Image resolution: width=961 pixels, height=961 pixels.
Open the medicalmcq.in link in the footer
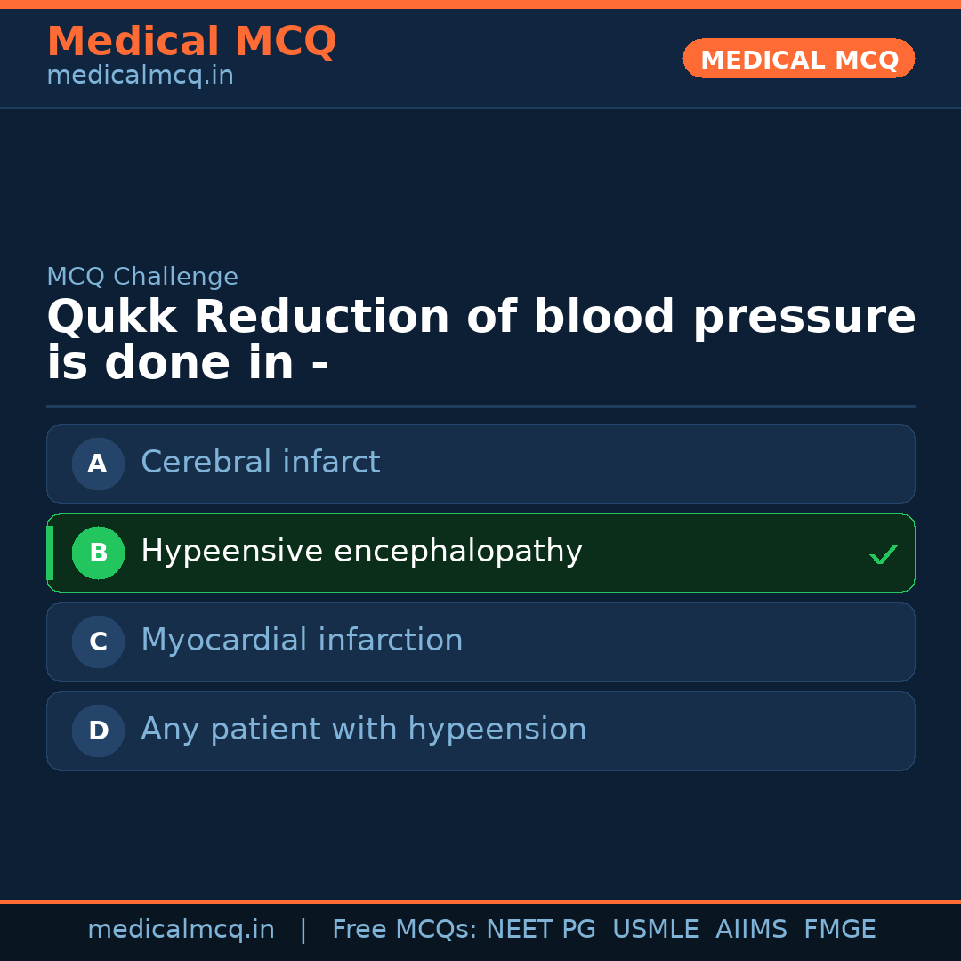pyautogui.click(x=181, y=930)
